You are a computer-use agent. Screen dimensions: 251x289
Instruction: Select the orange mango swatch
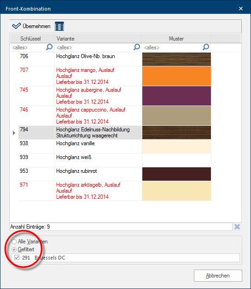click(x=176, y=76)
